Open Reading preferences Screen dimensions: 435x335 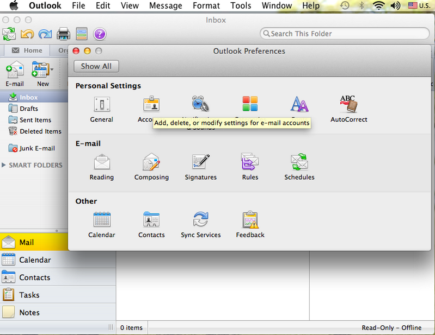pyautogui.click(x=102, y=167)
